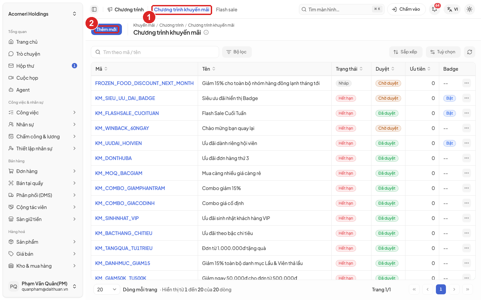Open row actions for KM_DONTHUBA
The height and width of the screenshot is (300, 481).
pos(467,158)
